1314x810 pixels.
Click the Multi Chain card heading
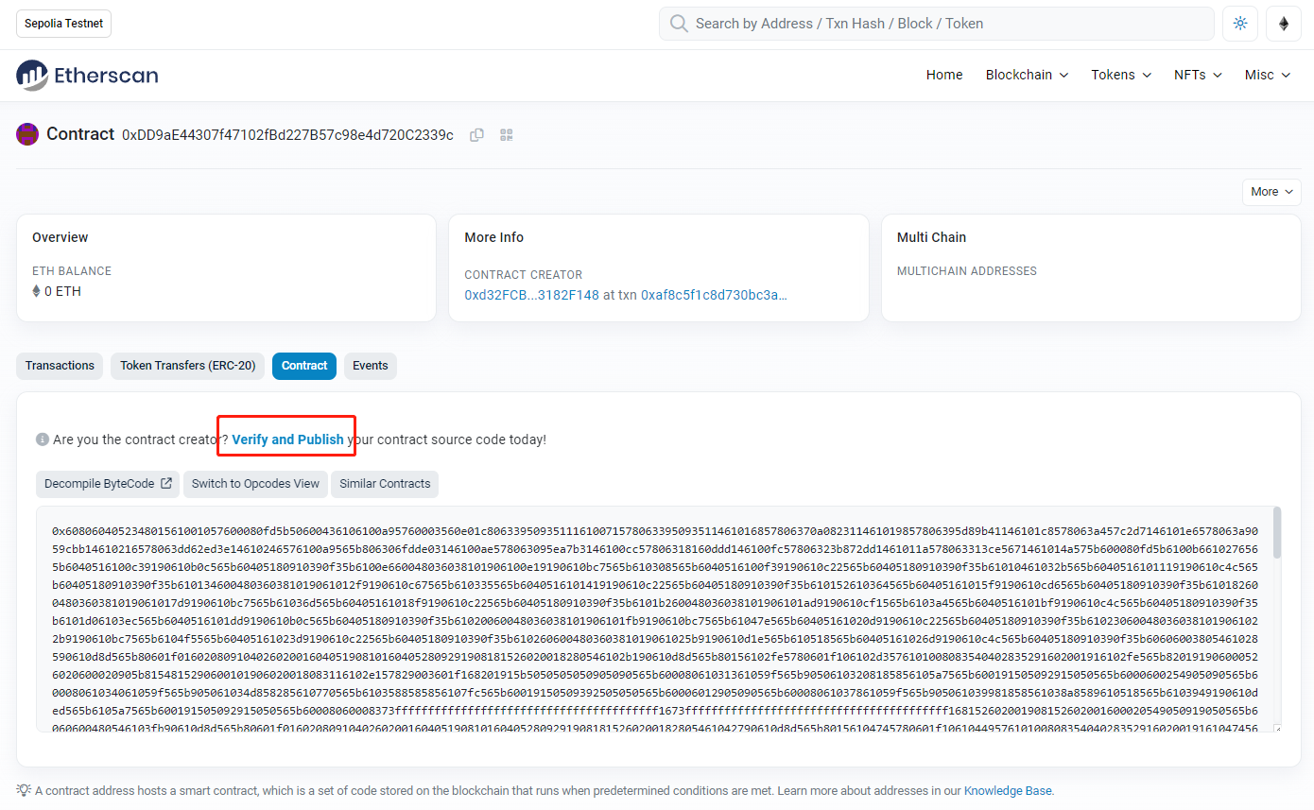(931, 237)
